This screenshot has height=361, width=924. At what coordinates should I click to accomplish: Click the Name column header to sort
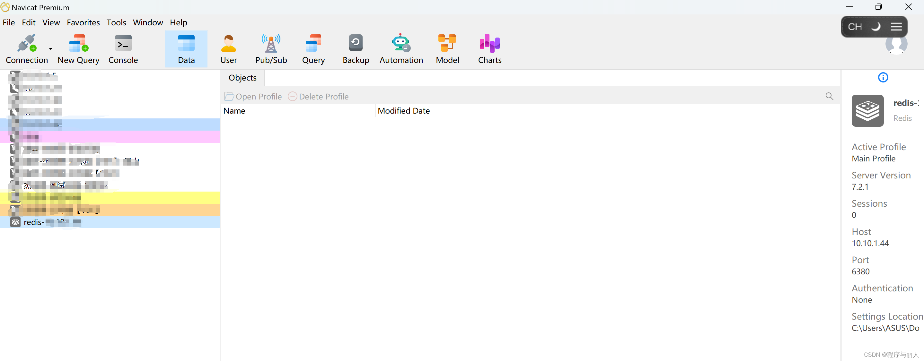[234, 111]
